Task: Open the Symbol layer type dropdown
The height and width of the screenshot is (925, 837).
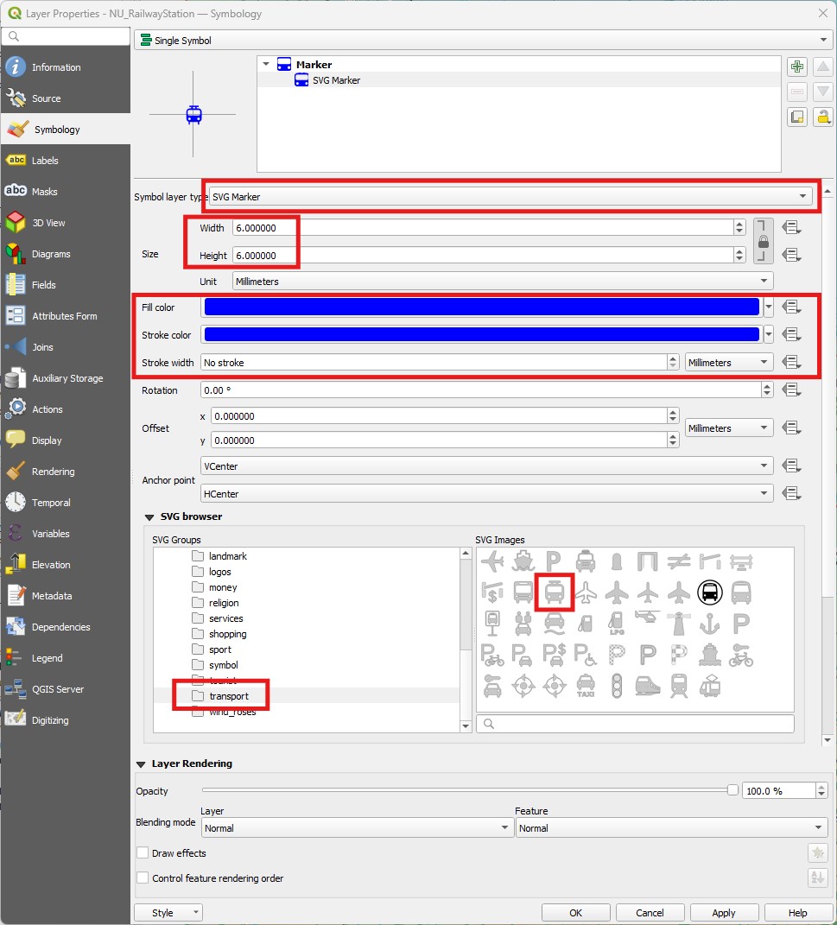Action: pyautogui.click(x=510, y=196)
